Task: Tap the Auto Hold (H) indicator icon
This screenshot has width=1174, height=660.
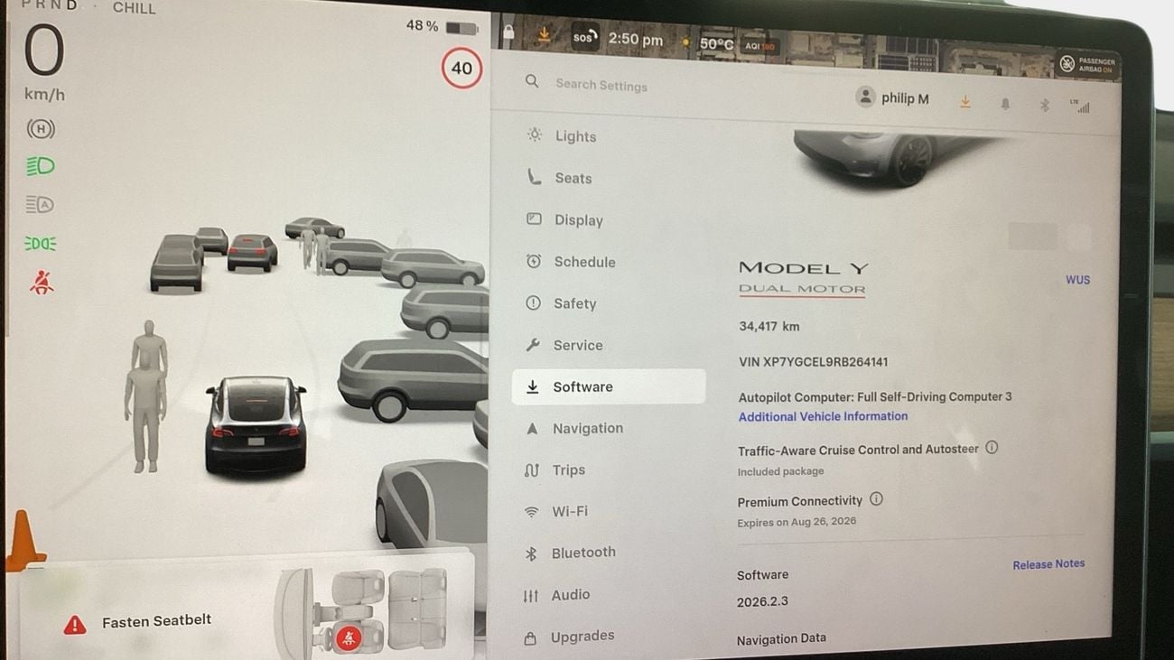Action: (41, 129)
